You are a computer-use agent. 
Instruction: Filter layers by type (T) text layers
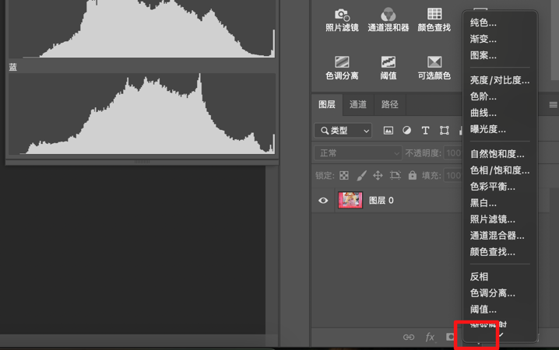(x=425, y=131)
